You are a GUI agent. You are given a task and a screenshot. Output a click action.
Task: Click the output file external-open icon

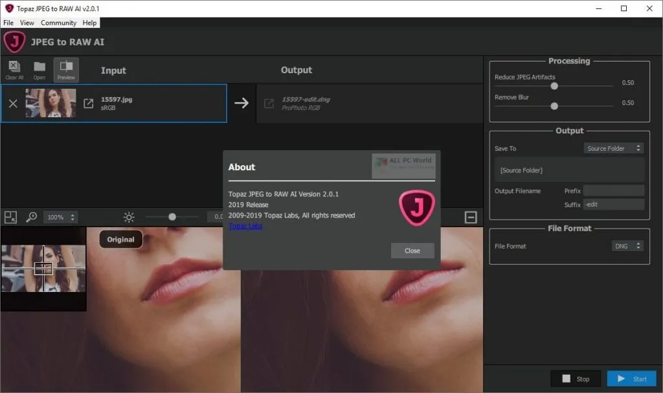pyautogui.click(x=269, y=103)
